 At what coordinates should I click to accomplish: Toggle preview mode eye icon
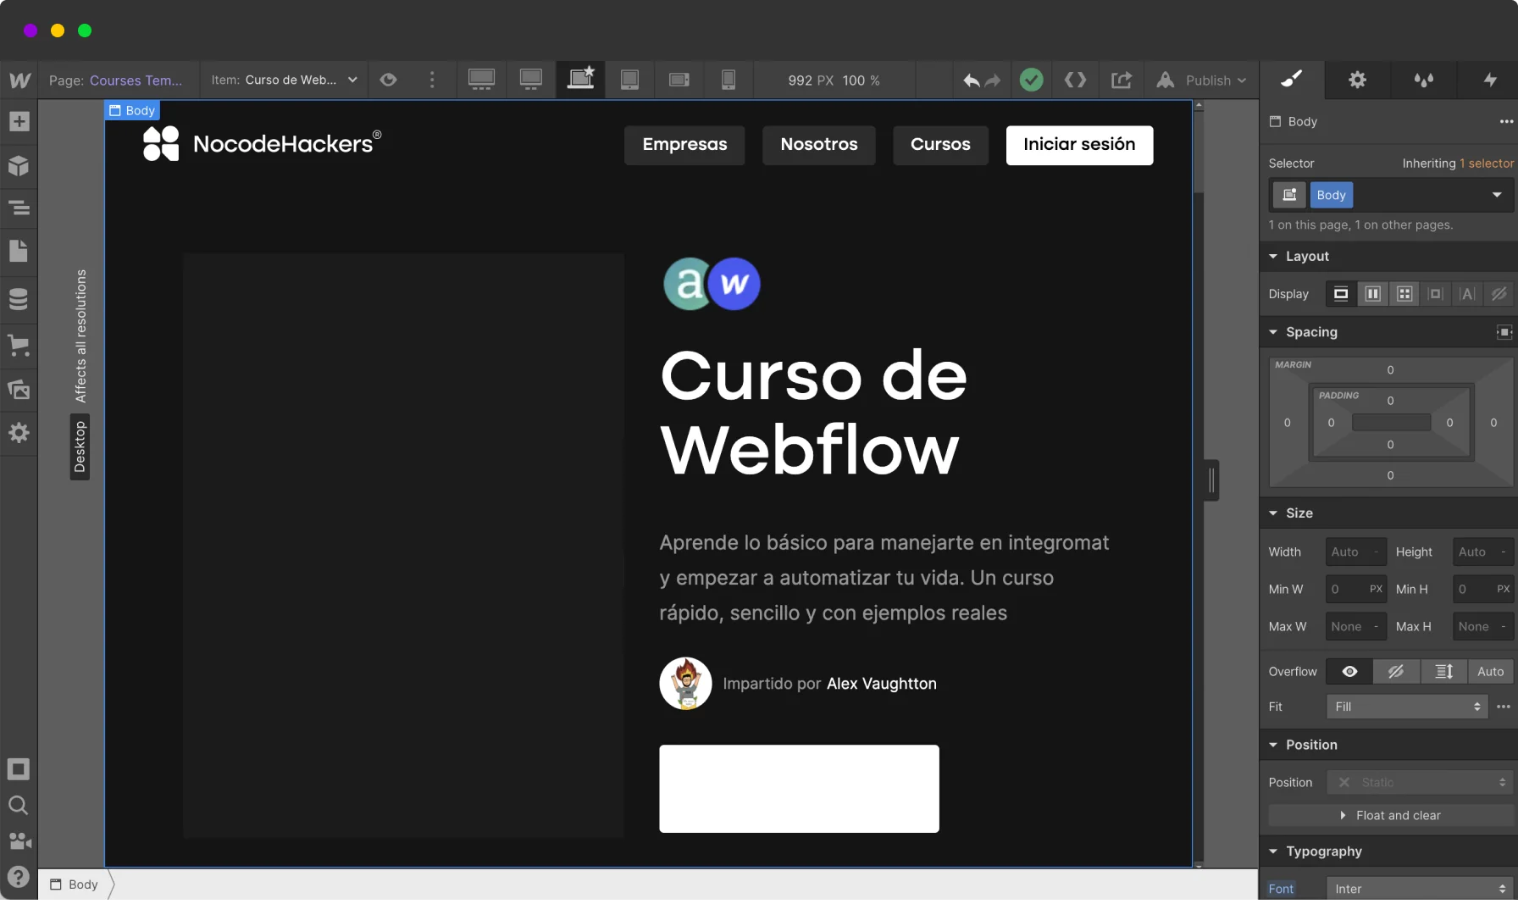pyautogui.click(x=388, y=80)
